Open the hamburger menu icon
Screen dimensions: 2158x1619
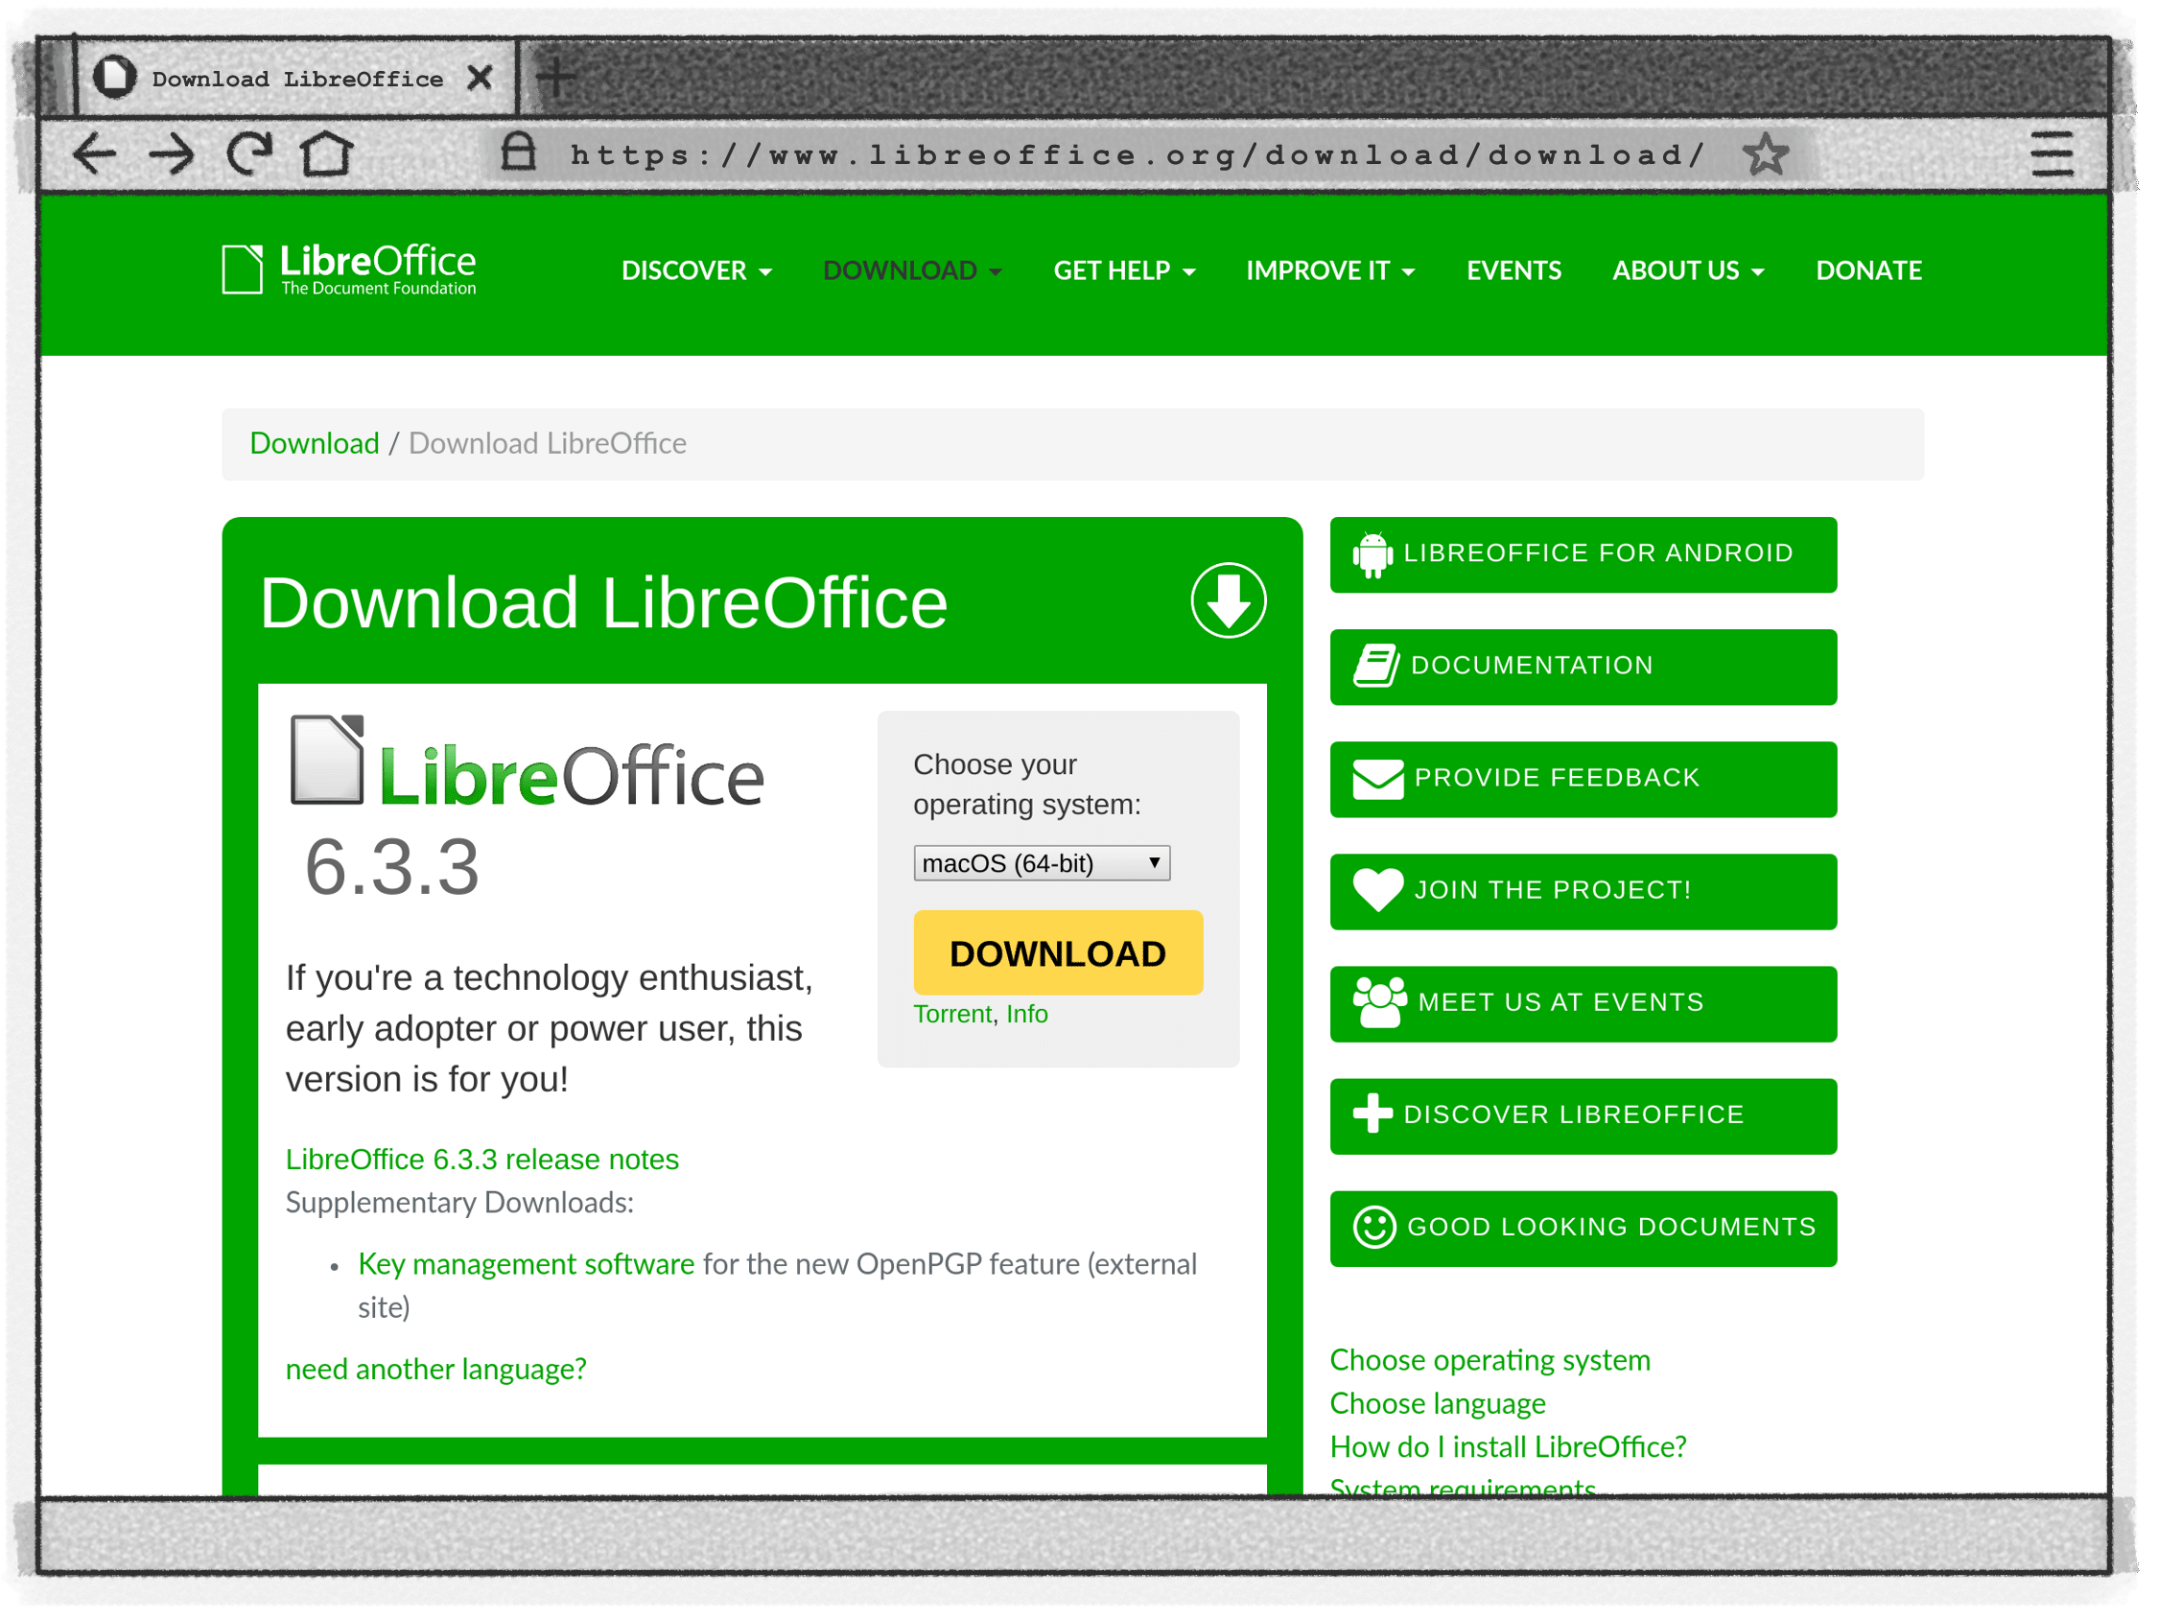[x=2051, y=154]
